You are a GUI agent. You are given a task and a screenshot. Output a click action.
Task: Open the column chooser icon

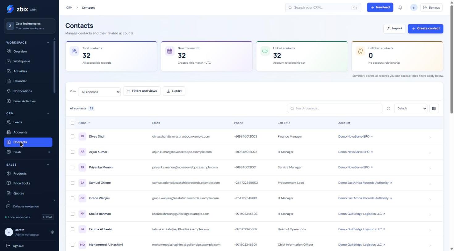coord(434,108)
